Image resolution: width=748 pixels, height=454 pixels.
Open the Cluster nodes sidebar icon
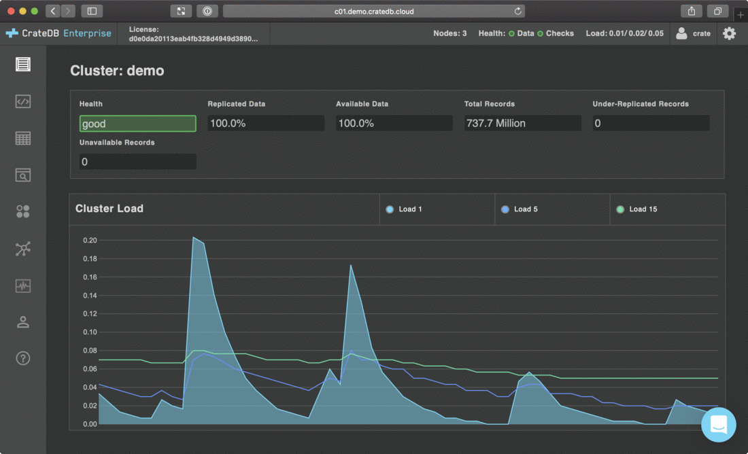23,249
